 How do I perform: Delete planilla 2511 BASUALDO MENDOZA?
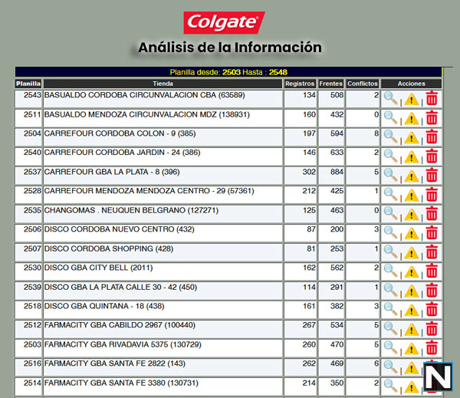pyautogui.click(x=432, y=117)
